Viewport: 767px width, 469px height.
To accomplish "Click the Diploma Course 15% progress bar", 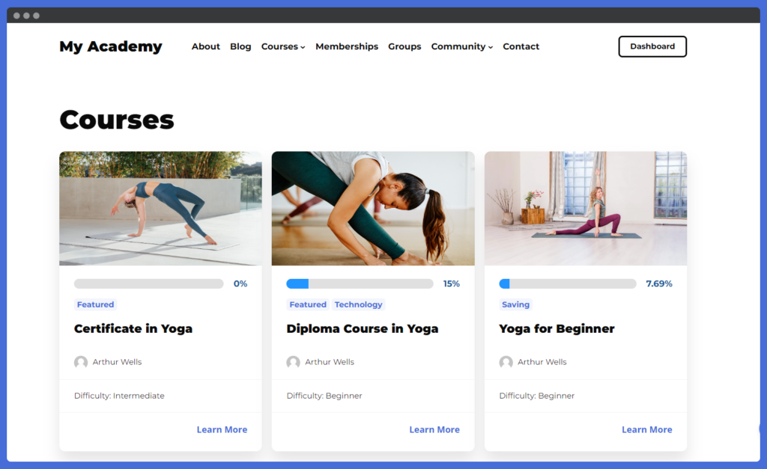I will pos(360,283).
